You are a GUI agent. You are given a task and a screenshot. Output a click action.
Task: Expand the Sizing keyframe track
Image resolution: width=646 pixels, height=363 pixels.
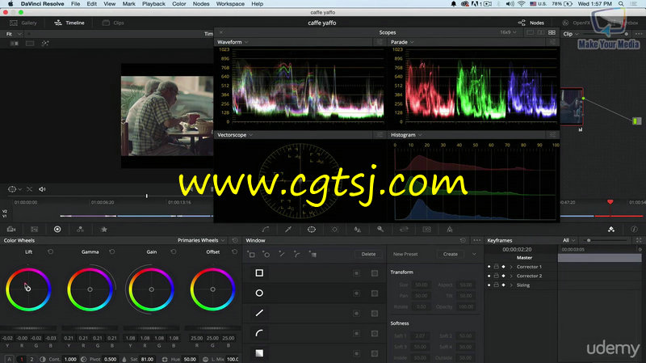click(511, 285)
